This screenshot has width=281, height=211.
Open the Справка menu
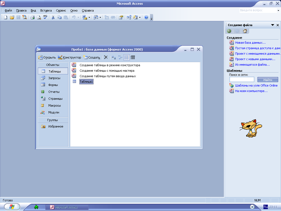[88, 10]
